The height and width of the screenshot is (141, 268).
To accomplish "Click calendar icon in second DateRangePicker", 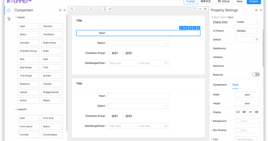I will coord(166,126).
